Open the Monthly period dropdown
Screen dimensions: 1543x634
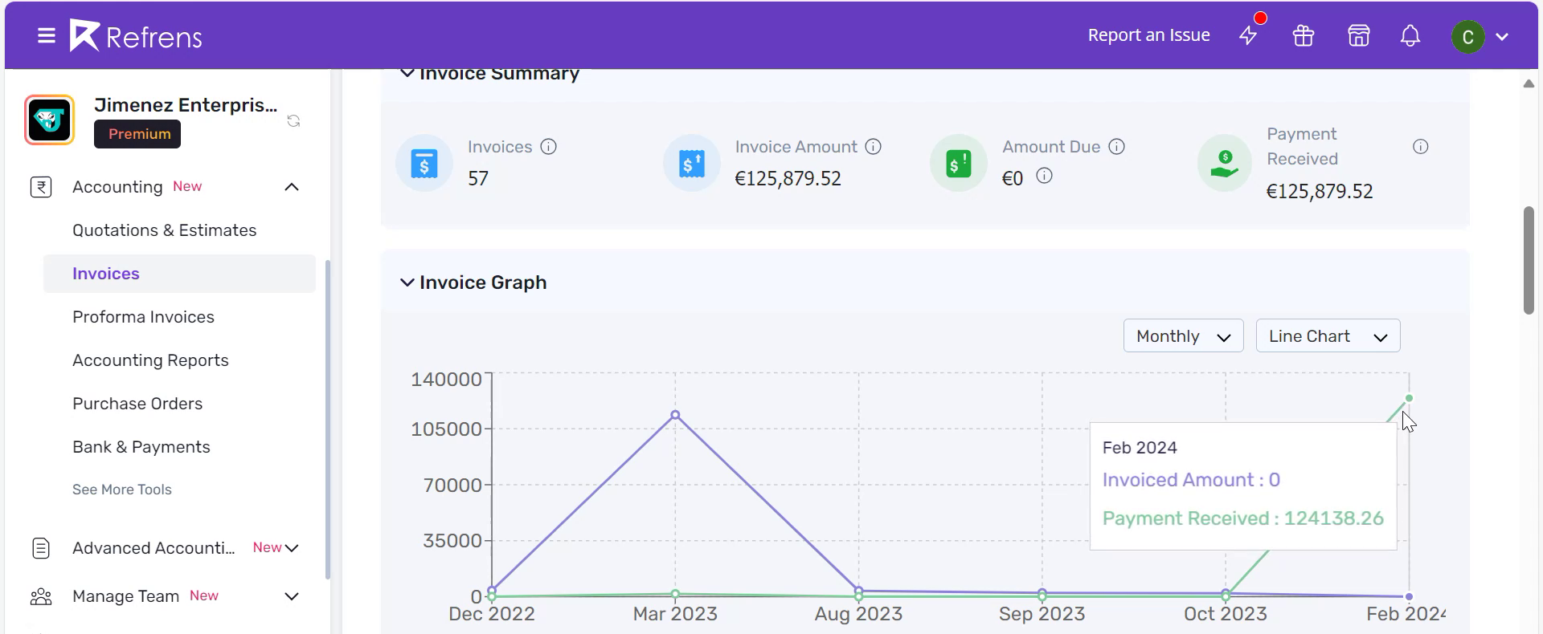(x=1184, y=336)
